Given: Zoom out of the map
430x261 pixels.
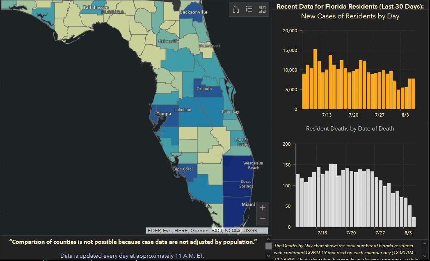Looking at the screenshot, I should click(263, 219).
